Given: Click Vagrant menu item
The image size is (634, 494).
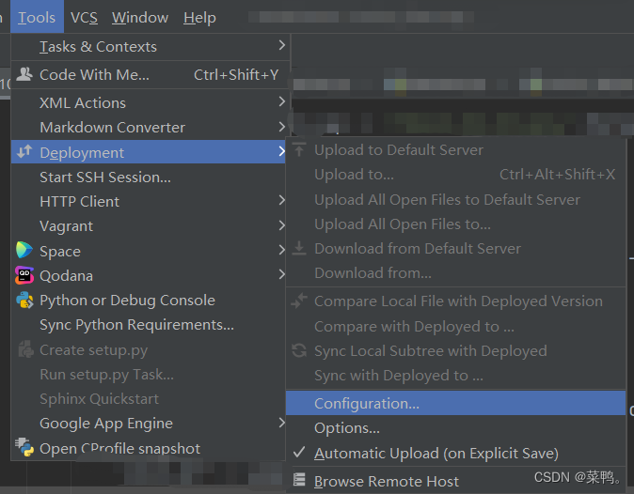Looking at the screenshot, I should click(148, 226).
